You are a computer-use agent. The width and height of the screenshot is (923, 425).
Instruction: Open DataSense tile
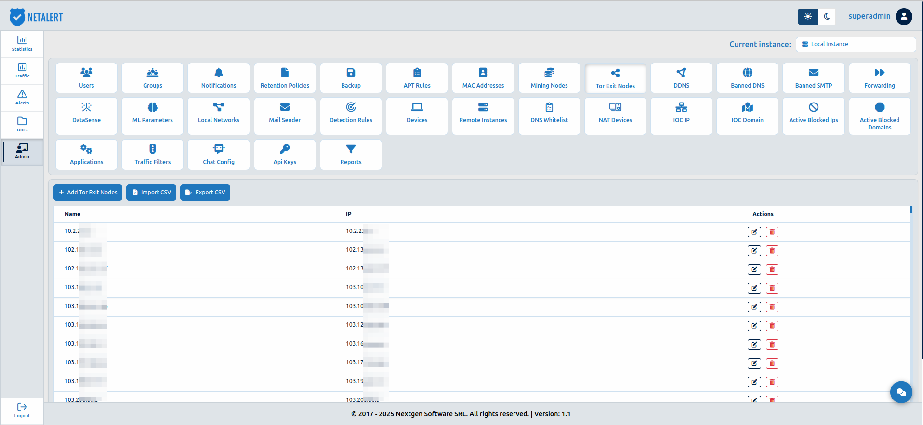pos(86,116)
